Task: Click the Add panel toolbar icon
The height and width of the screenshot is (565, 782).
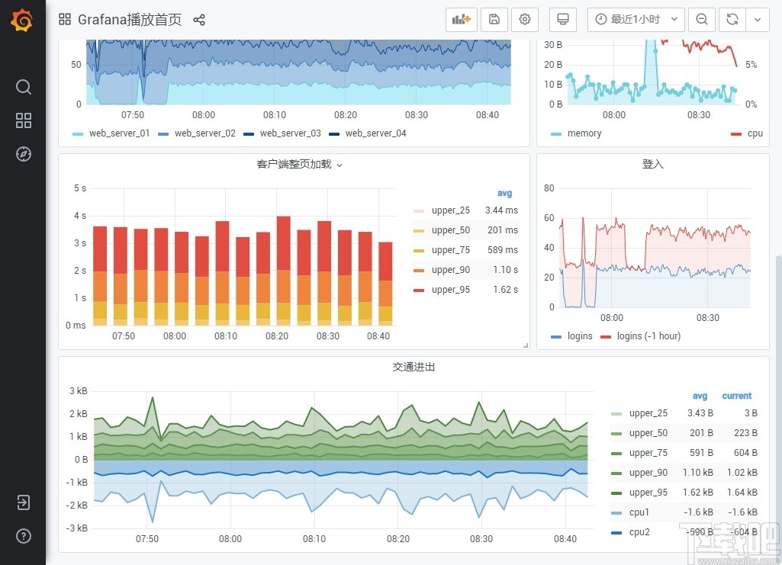Action: pyautogui.click(x=461, y=19)
